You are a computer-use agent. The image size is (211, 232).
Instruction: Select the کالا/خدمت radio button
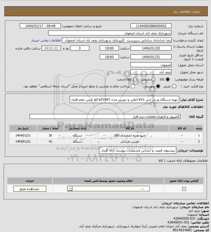click(135, 79)
